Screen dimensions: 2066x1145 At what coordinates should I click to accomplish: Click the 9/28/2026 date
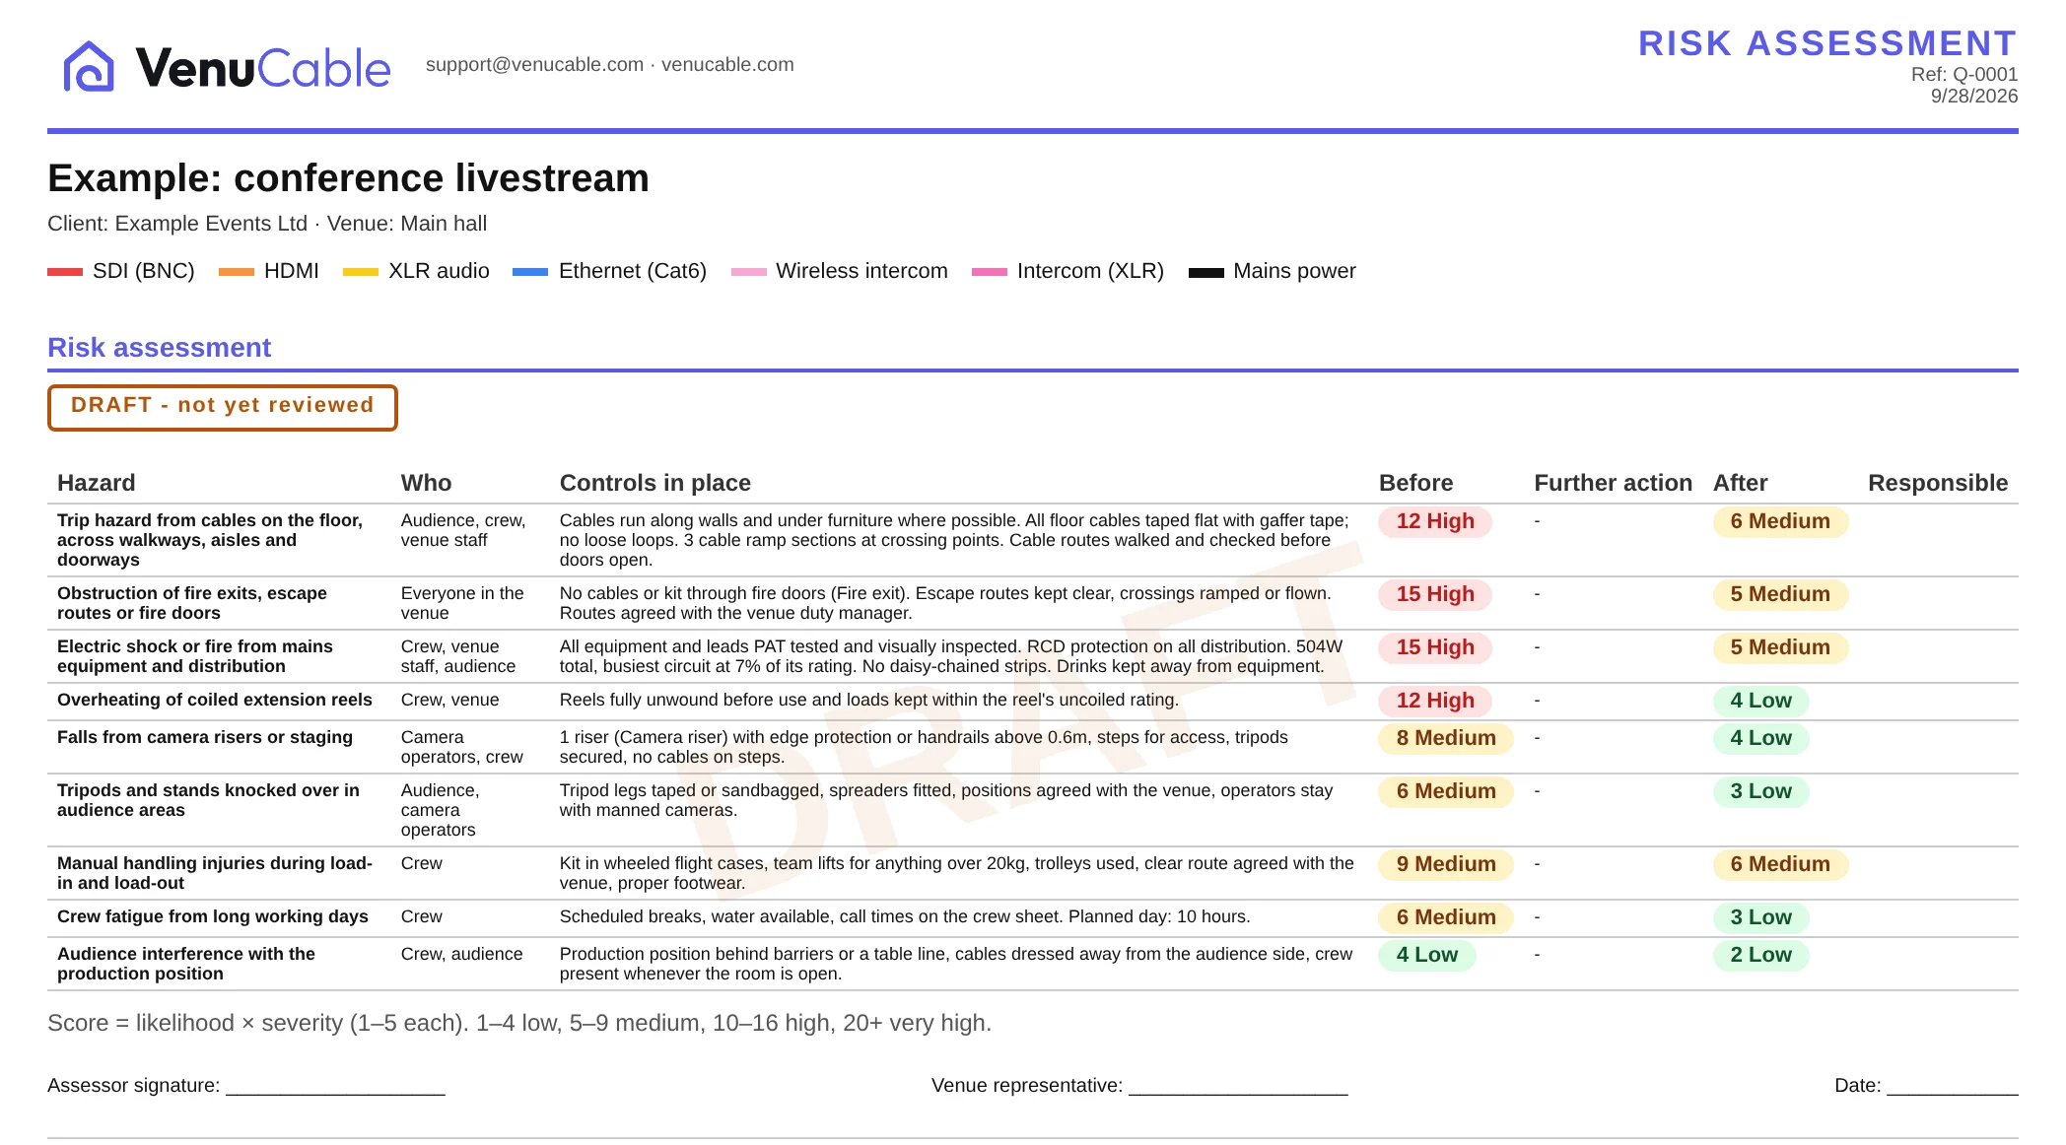pyautogui.click(x=1973, y=96)
